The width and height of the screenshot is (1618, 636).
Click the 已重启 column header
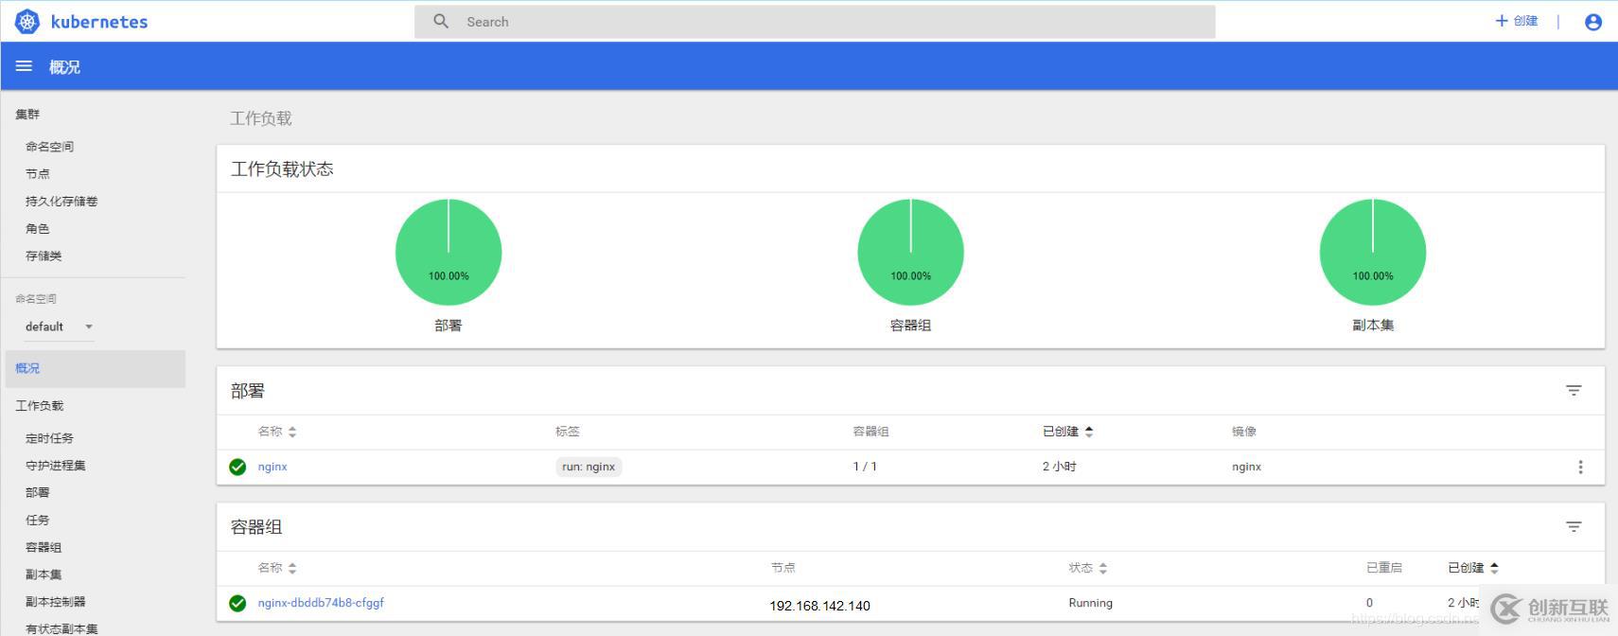[x=1384, y=568]
